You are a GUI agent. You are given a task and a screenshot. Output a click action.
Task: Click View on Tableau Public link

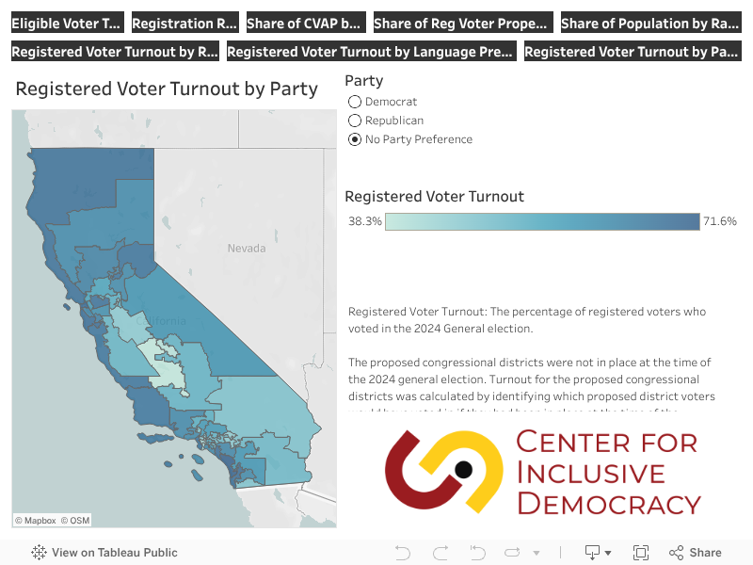coord(114,553)
